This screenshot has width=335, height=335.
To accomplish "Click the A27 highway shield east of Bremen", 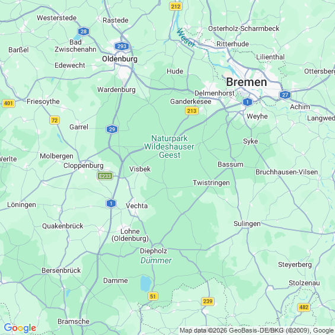I will click(x=285, y=95).
